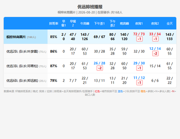This screenshot has height=139, width=180.
Task: Click the subtitle date 2026-08-20
Action: (x=86, y=12)
